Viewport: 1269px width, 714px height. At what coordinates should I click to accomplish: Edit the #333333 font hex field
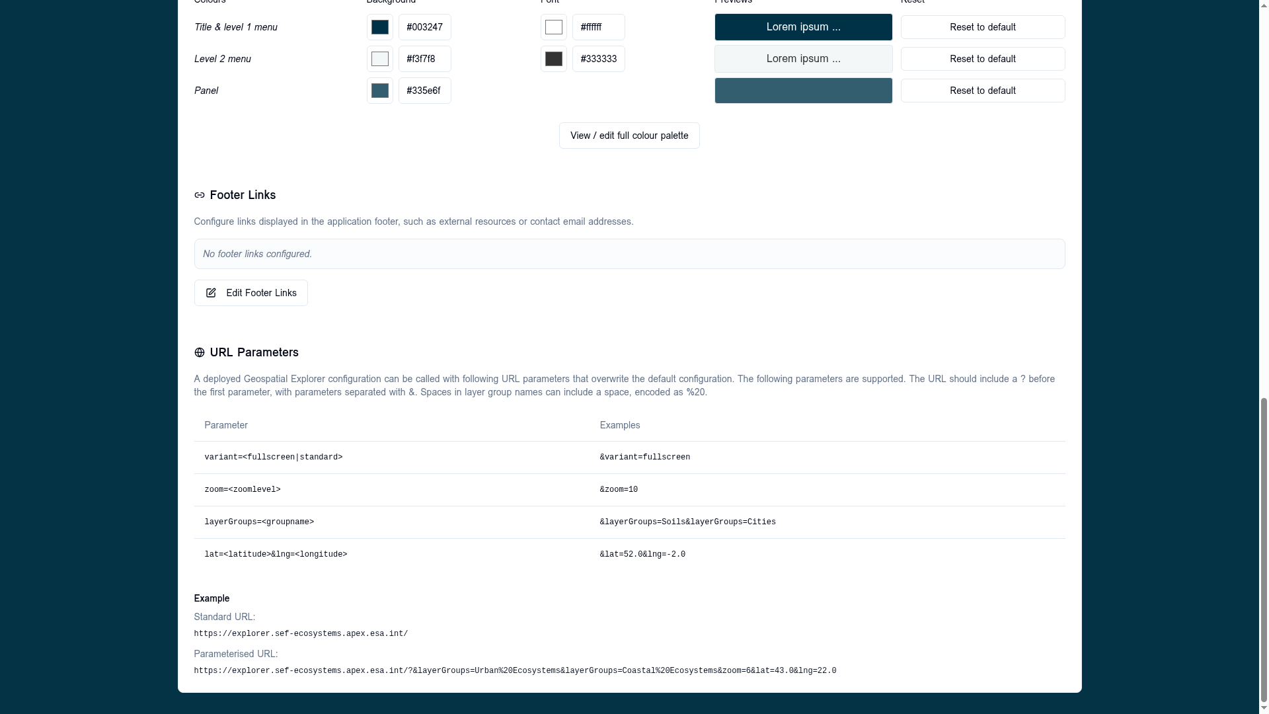599,59
